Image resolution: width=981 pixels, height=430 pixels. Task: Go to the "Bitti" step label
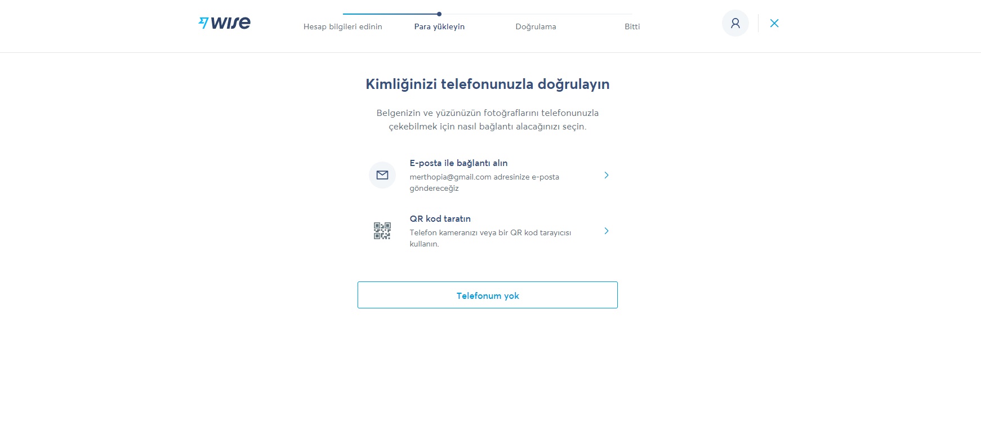(x=632, y=26)
